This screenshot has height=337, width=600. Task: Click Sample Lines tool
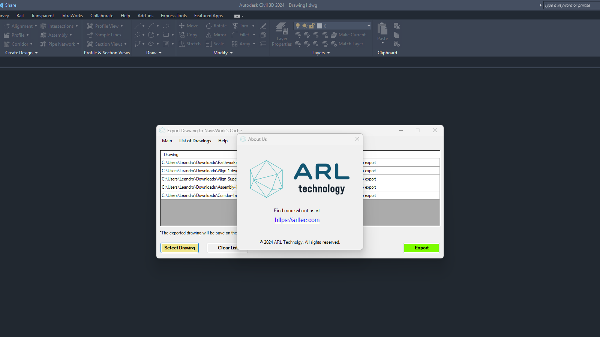(104, 35)
